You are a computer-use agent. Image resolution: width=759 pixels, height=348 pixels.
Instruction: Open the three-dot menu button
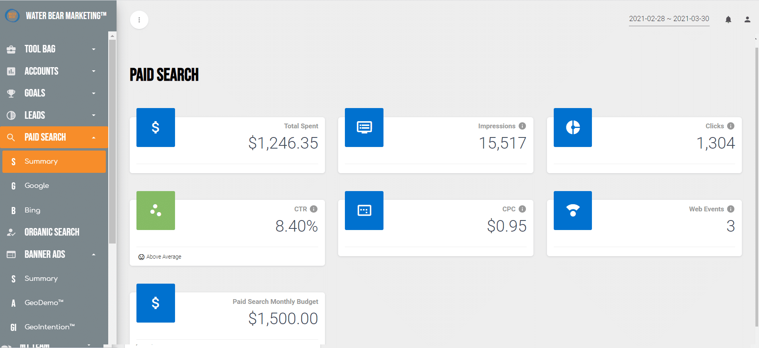pos(139,20)
